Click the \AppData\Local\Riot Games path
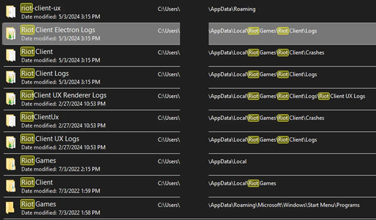 tap(242, 183)
